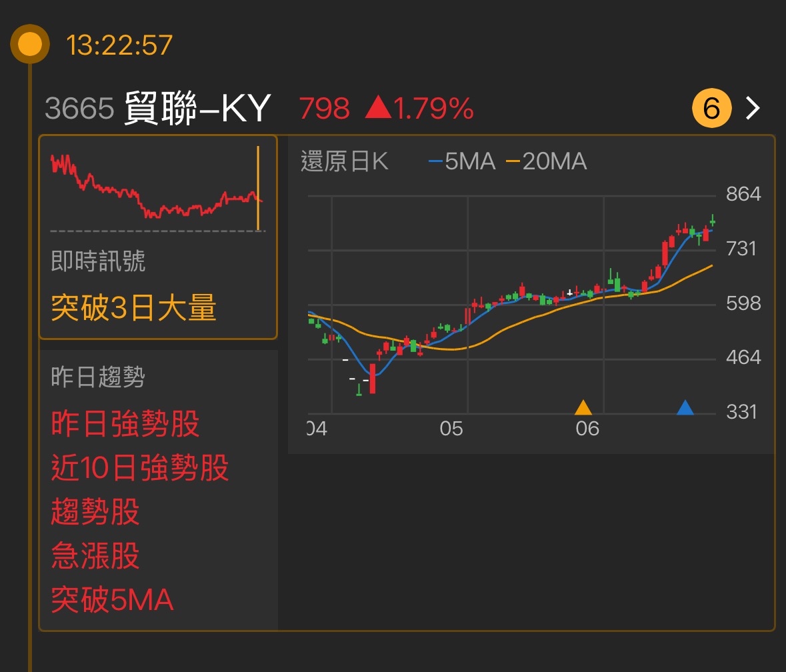Tap the 1.79% change value

pyautogui.click(x=433, y=108)
